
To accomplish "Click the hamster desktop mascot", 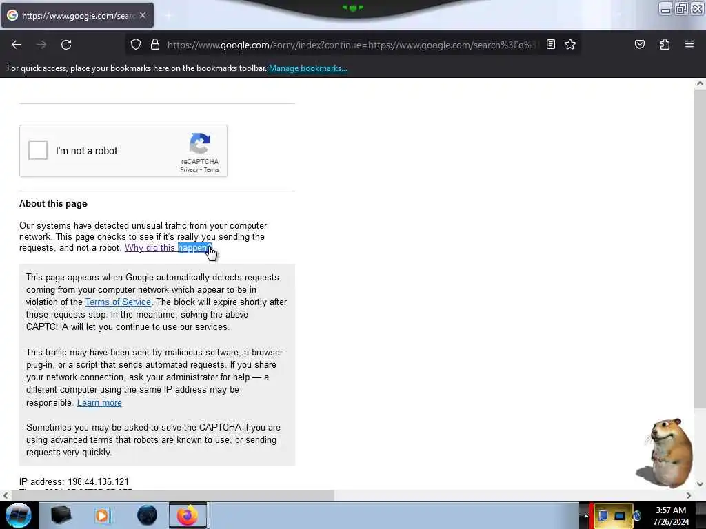I will point(665,453).
